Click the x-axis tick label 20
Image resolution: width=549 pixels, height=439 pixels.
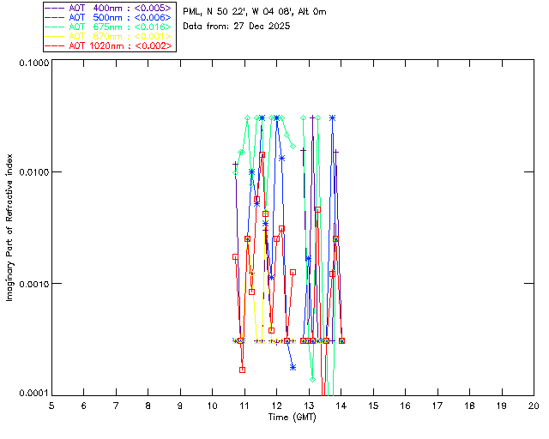click(534, 406)
